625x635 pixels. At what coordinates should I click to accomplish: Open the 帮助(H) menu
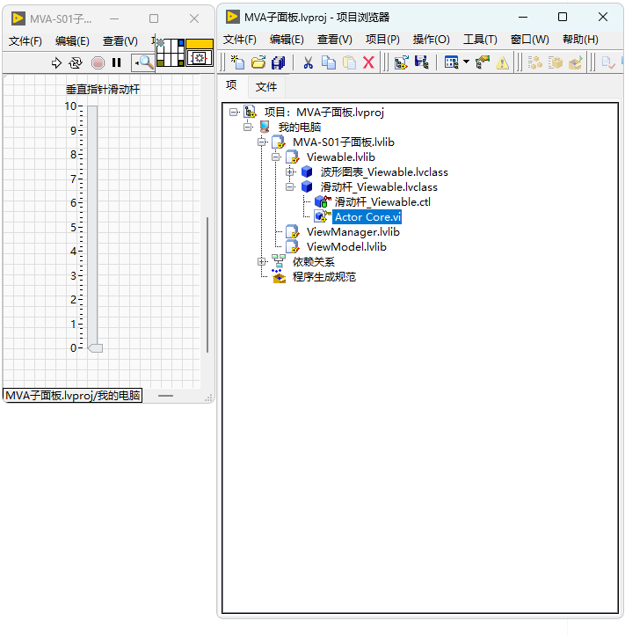tap(580, 40)
